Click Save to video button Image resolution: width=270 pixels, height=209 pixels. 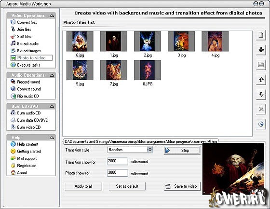(x=182, y=186)
